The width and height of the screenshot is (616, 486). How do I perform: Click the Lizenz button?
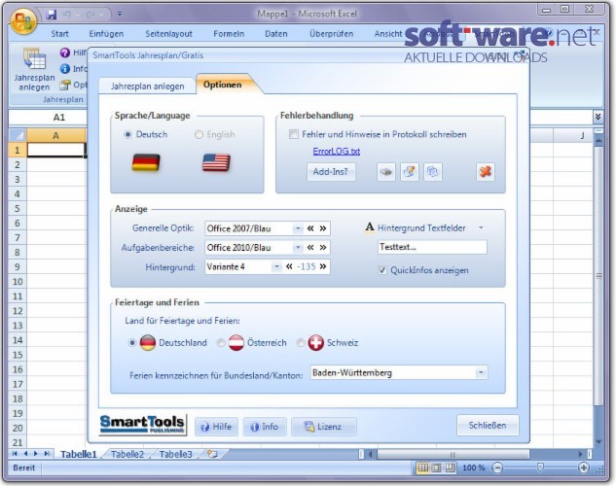(324, 427)
